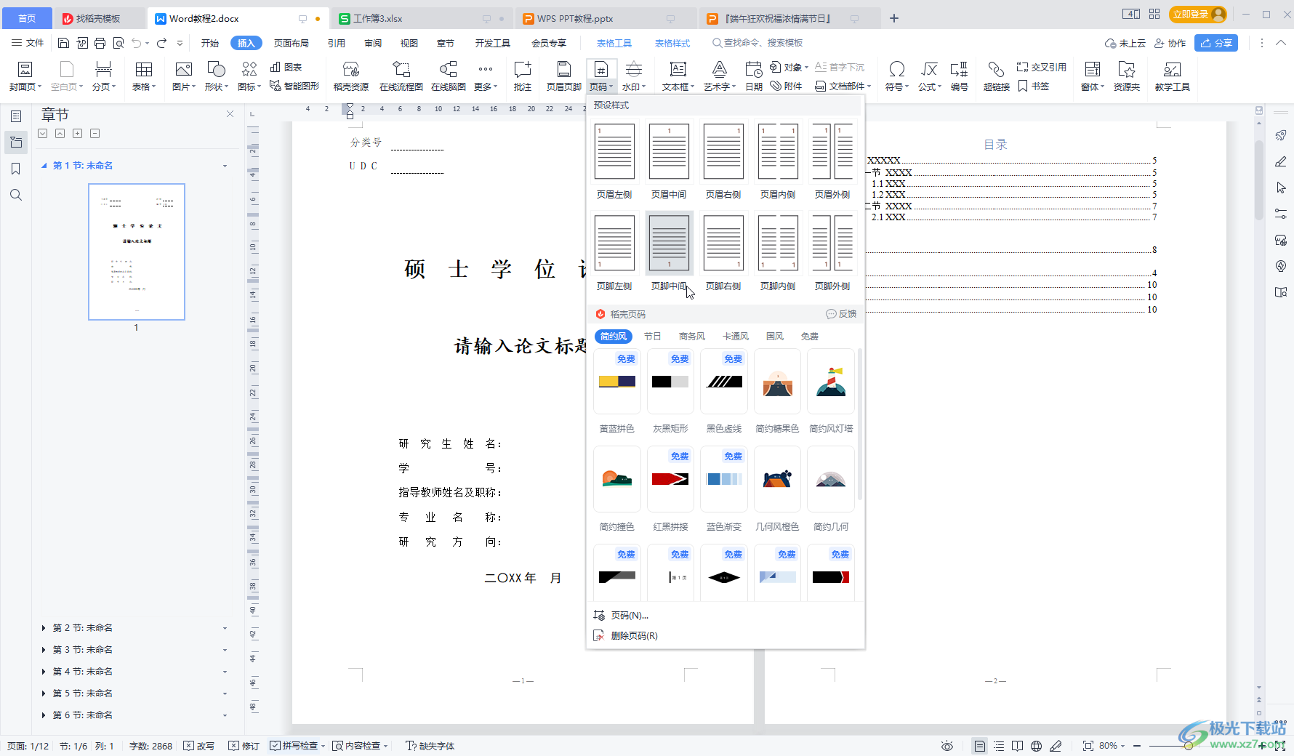Toggle overwrite mode (改写) in the status bar
Viewport: 1294px width, 756px height.
pos(198,746)
